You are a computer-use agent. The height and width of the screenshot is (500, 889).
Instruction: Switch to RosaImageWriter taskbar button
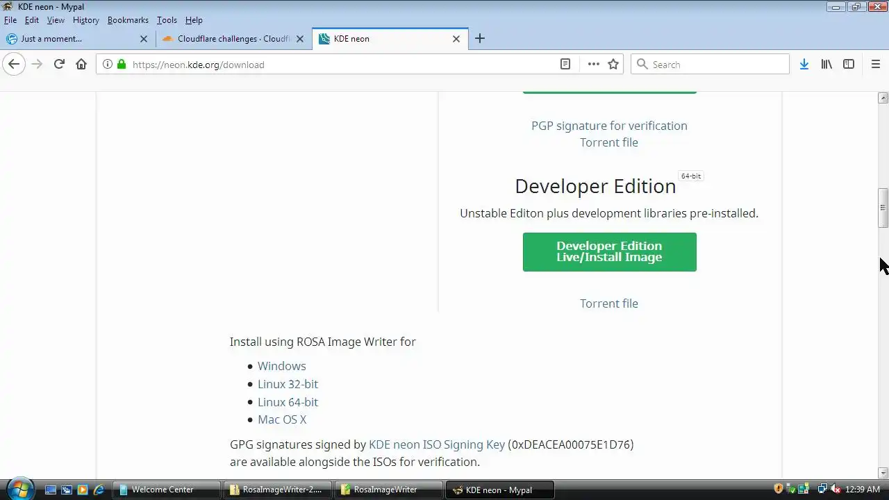tap(389, 490)
